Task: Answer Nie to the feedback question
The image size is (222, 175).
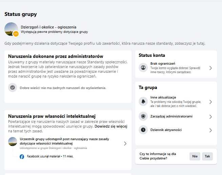Action: pyautogui.click(x=195, y=156)
